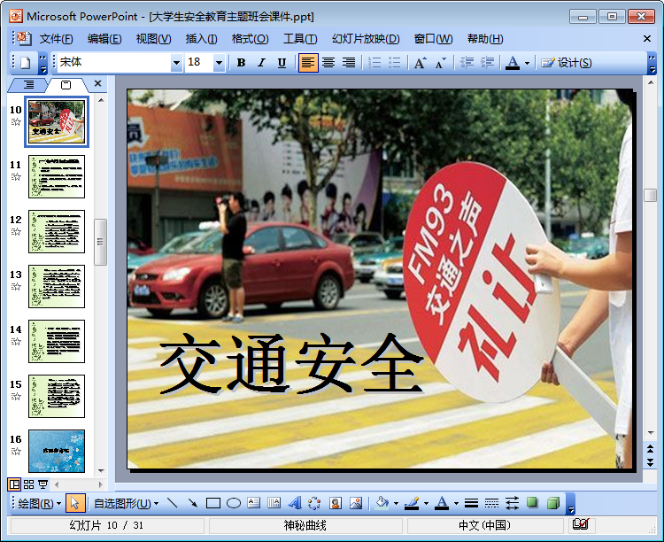Image resolution: width=664 pixels, height=542 pixels.
Task: Select the Line drawing tool
Action: 173,503
